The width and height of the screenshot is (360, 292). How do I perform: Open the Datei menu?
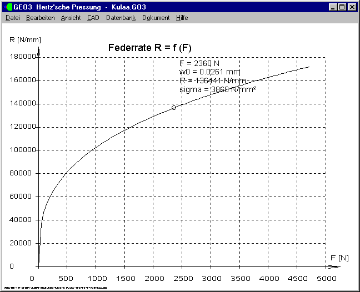tap(12, 18)
